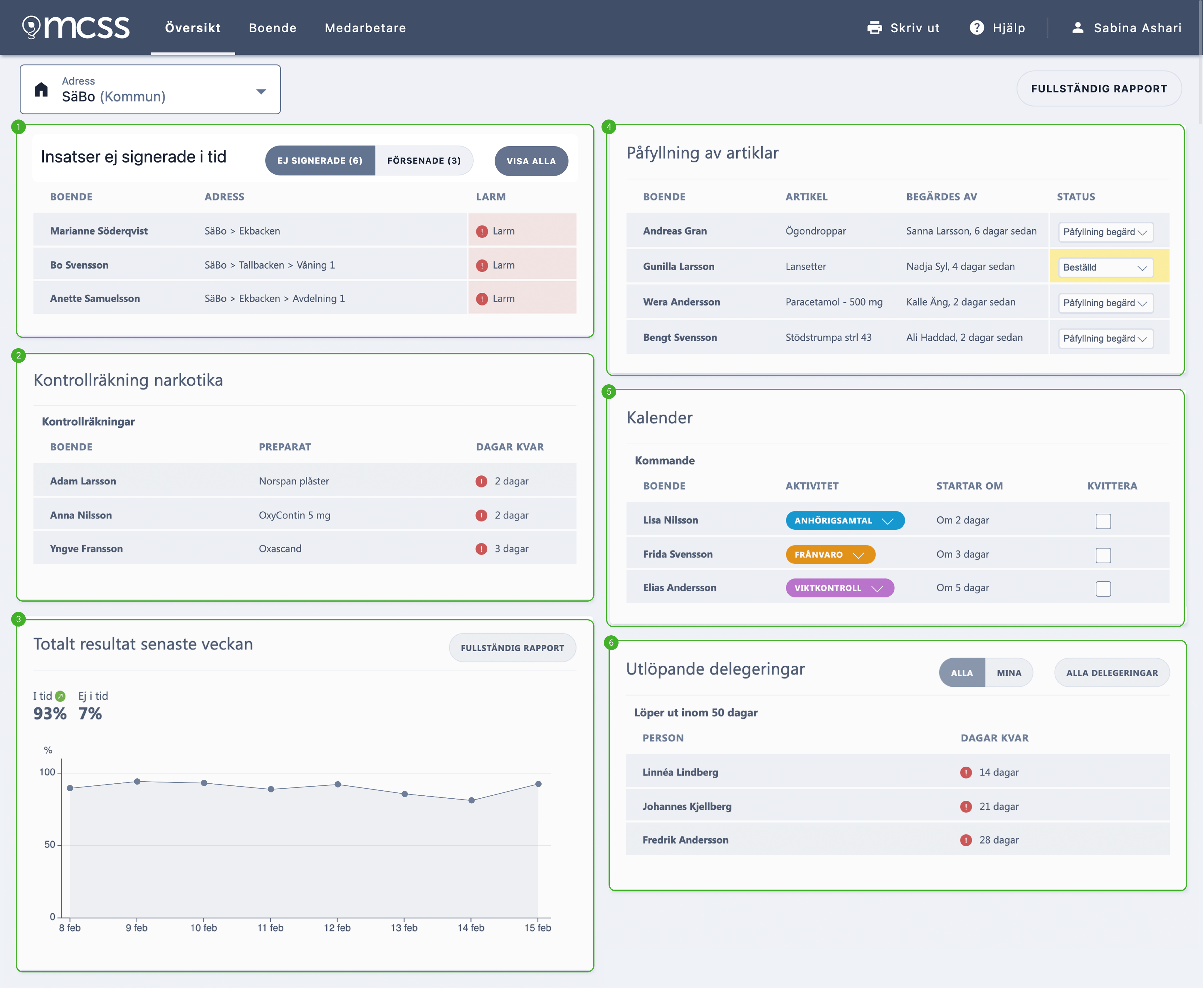Image resolution: width=1203 pixels, height=988 pixels.
Task: Go to the Boende tab
Action: (x=273, y=28)
